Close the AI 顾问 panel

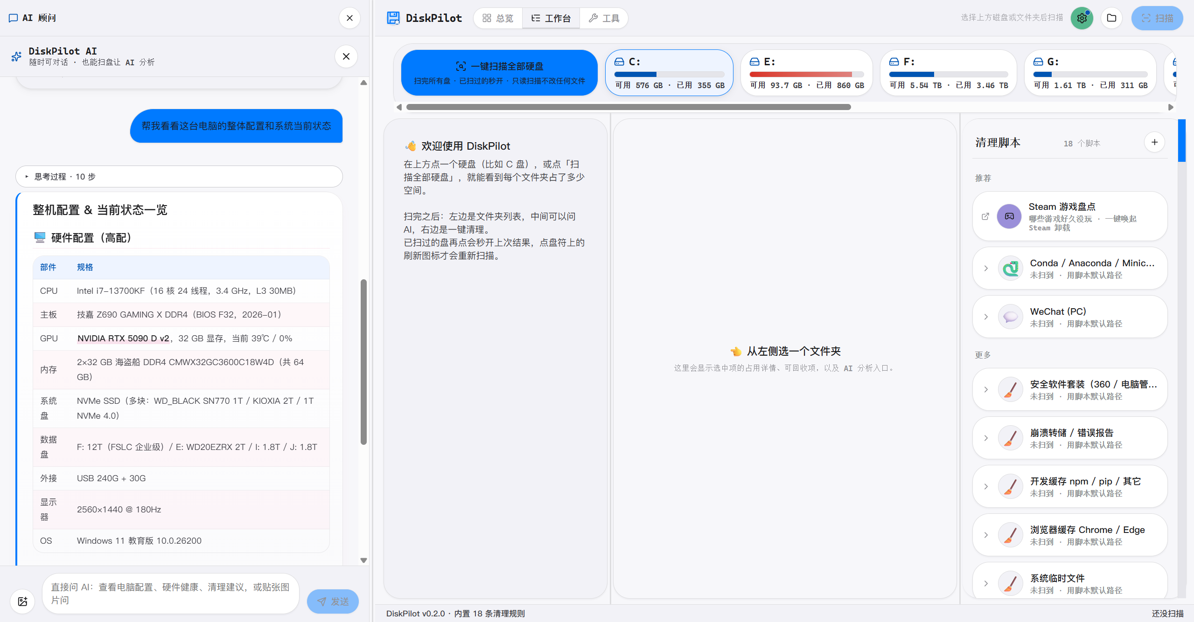point(349,18)
